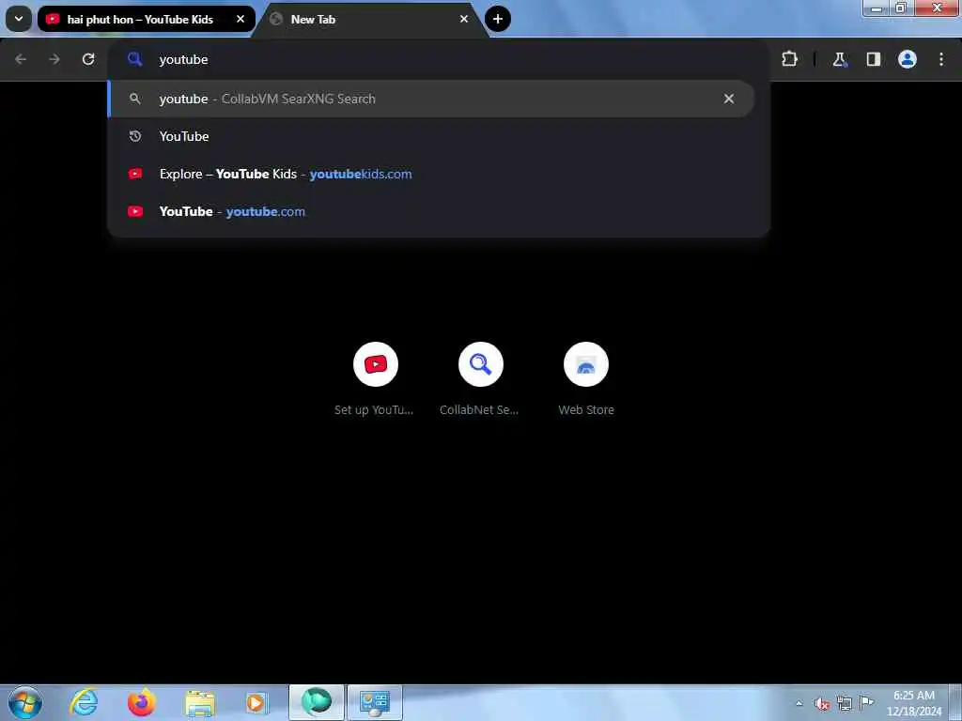962x721 pixels.
Task: Show hidden system tray icons
Action: pyautogui.click(x=799, y=703)
